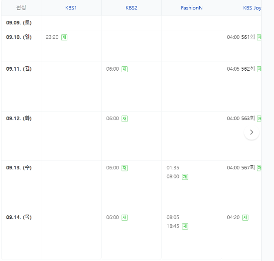Image resolution: width=274 pixels, height=261 pixels.
Task: Click KBS2 06:00 on 09.13.
Action: (x=113, y=168)
